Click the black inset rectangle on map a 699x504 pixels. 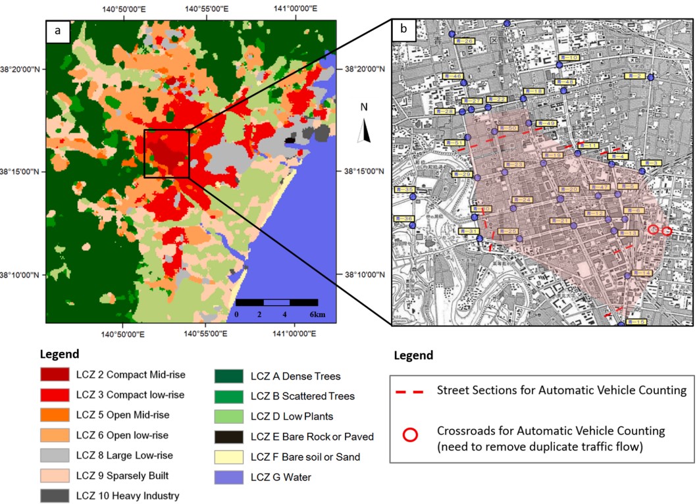pyautogui.click(x=167, y=154)
